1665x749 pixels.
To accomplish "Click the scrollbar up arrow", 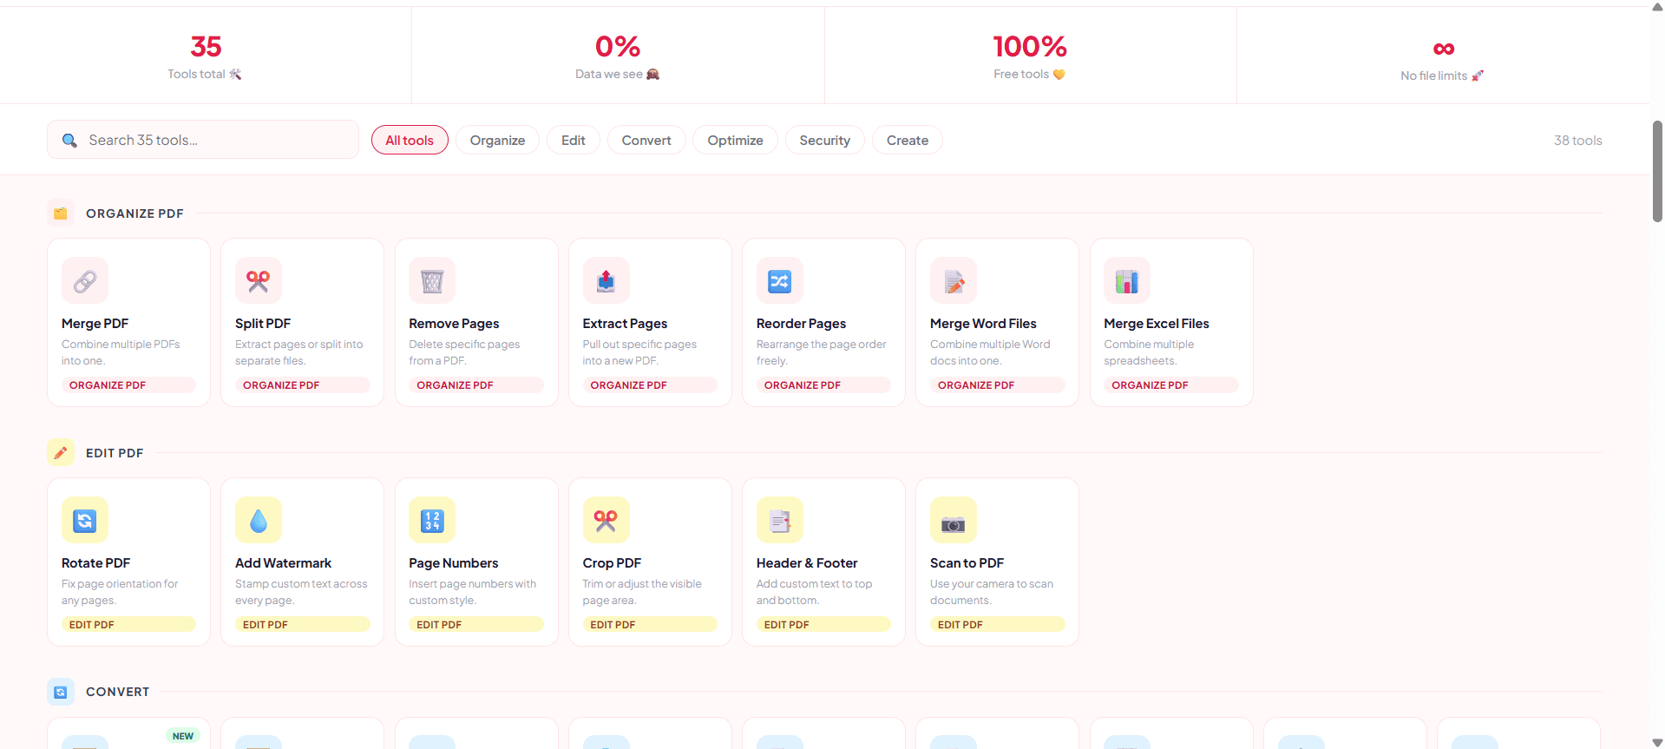I will 1657,6.
